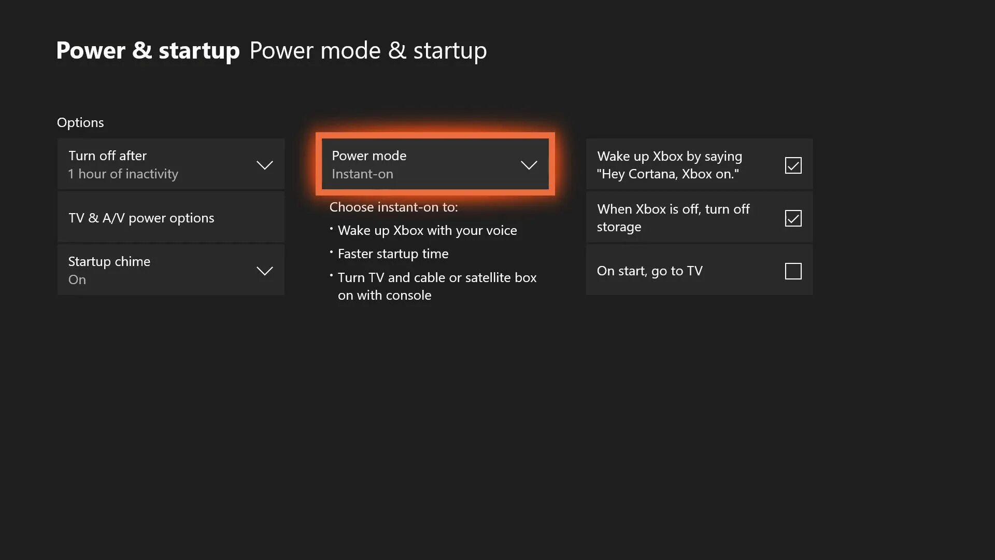Screen dimensions: 995x560
Task: Open TV & A/V power options
Action: (171, 217)
